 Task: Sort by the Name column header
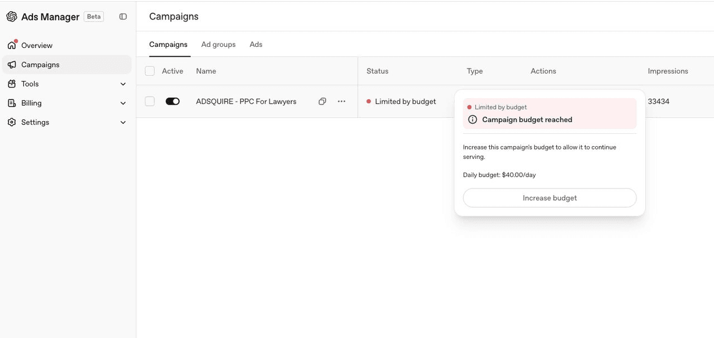[x=206, y=71]
